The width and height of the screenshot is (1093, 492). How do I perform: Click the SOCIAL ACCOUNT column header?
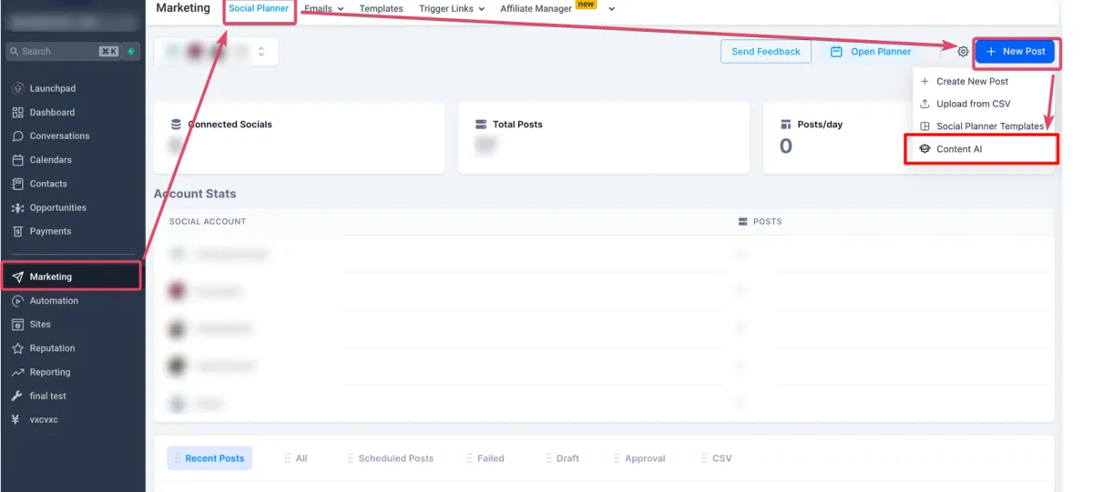(x=208, y=222)
